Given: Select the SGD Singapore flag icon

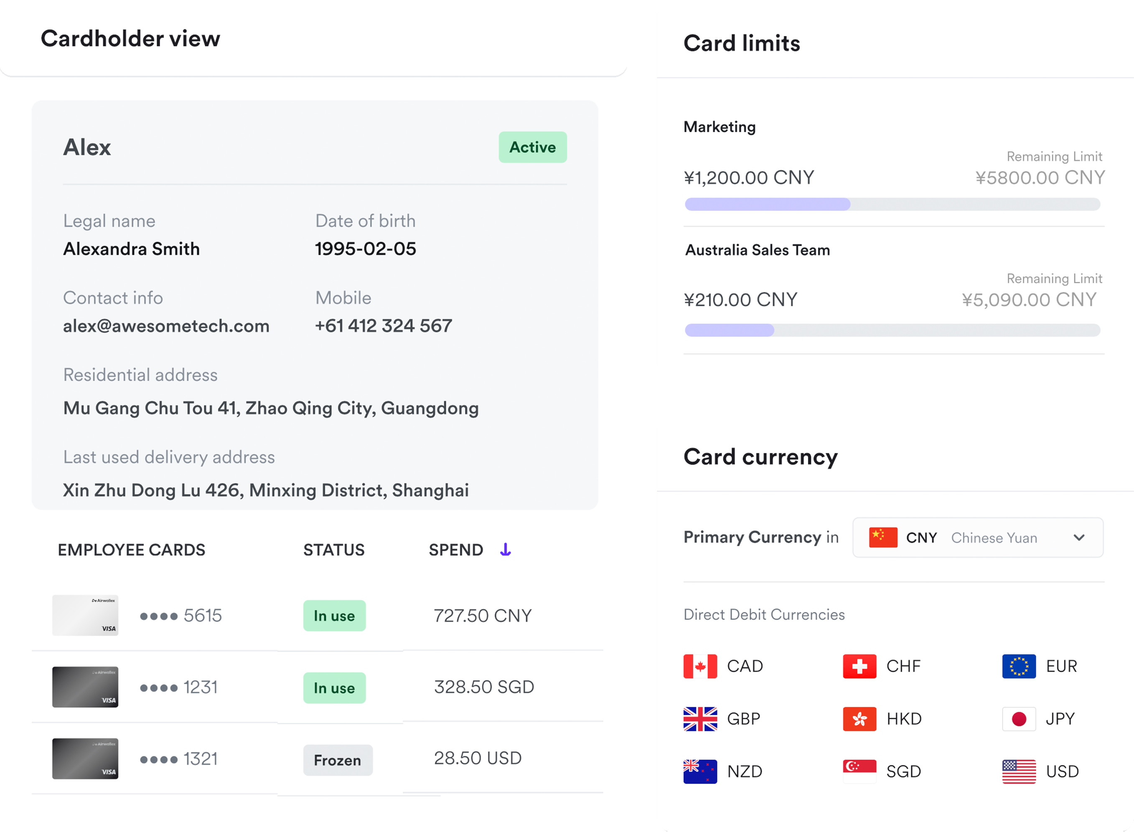Looking at the screenshot, I should click(x=859, y=771).
